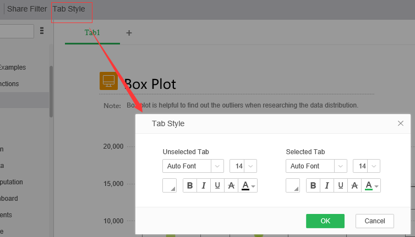The width and height of the screenshot is (415, 237).
Task: Toggle bold for Selected Tab
Action: 313,185
